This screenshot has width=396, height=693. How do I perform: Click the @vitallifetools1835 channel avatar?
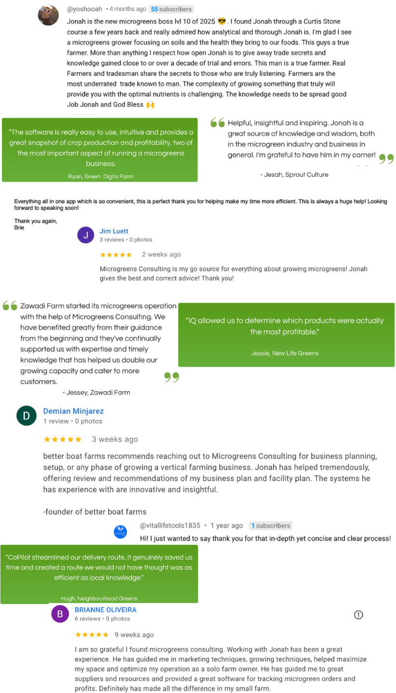pos(120,532)
